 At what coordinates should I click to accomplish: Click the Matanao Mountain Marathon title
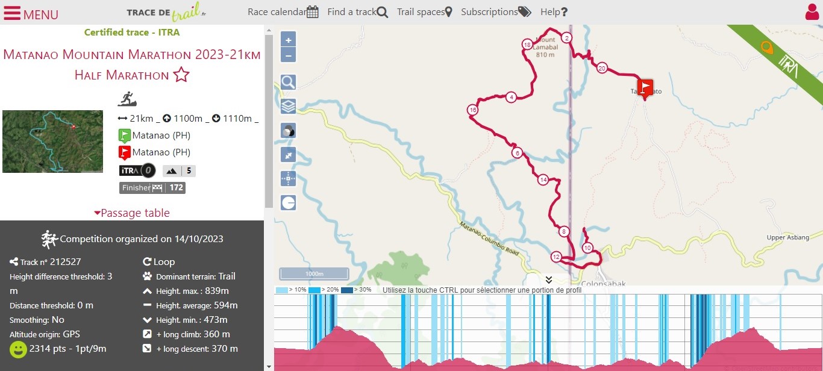[x=132, y=64]
